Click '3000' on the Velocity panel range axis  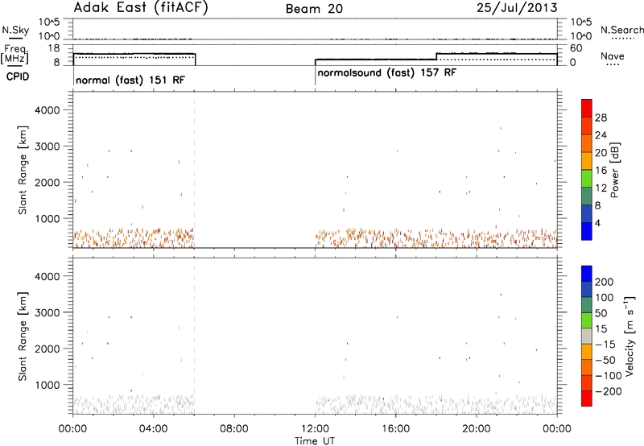click(x=47, y=312)
